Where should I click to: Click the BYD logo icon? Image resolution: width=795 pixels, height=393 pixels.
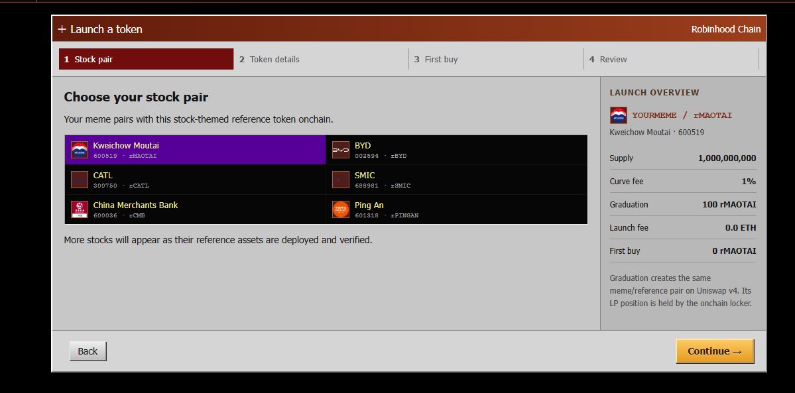(x=341, y=150)
